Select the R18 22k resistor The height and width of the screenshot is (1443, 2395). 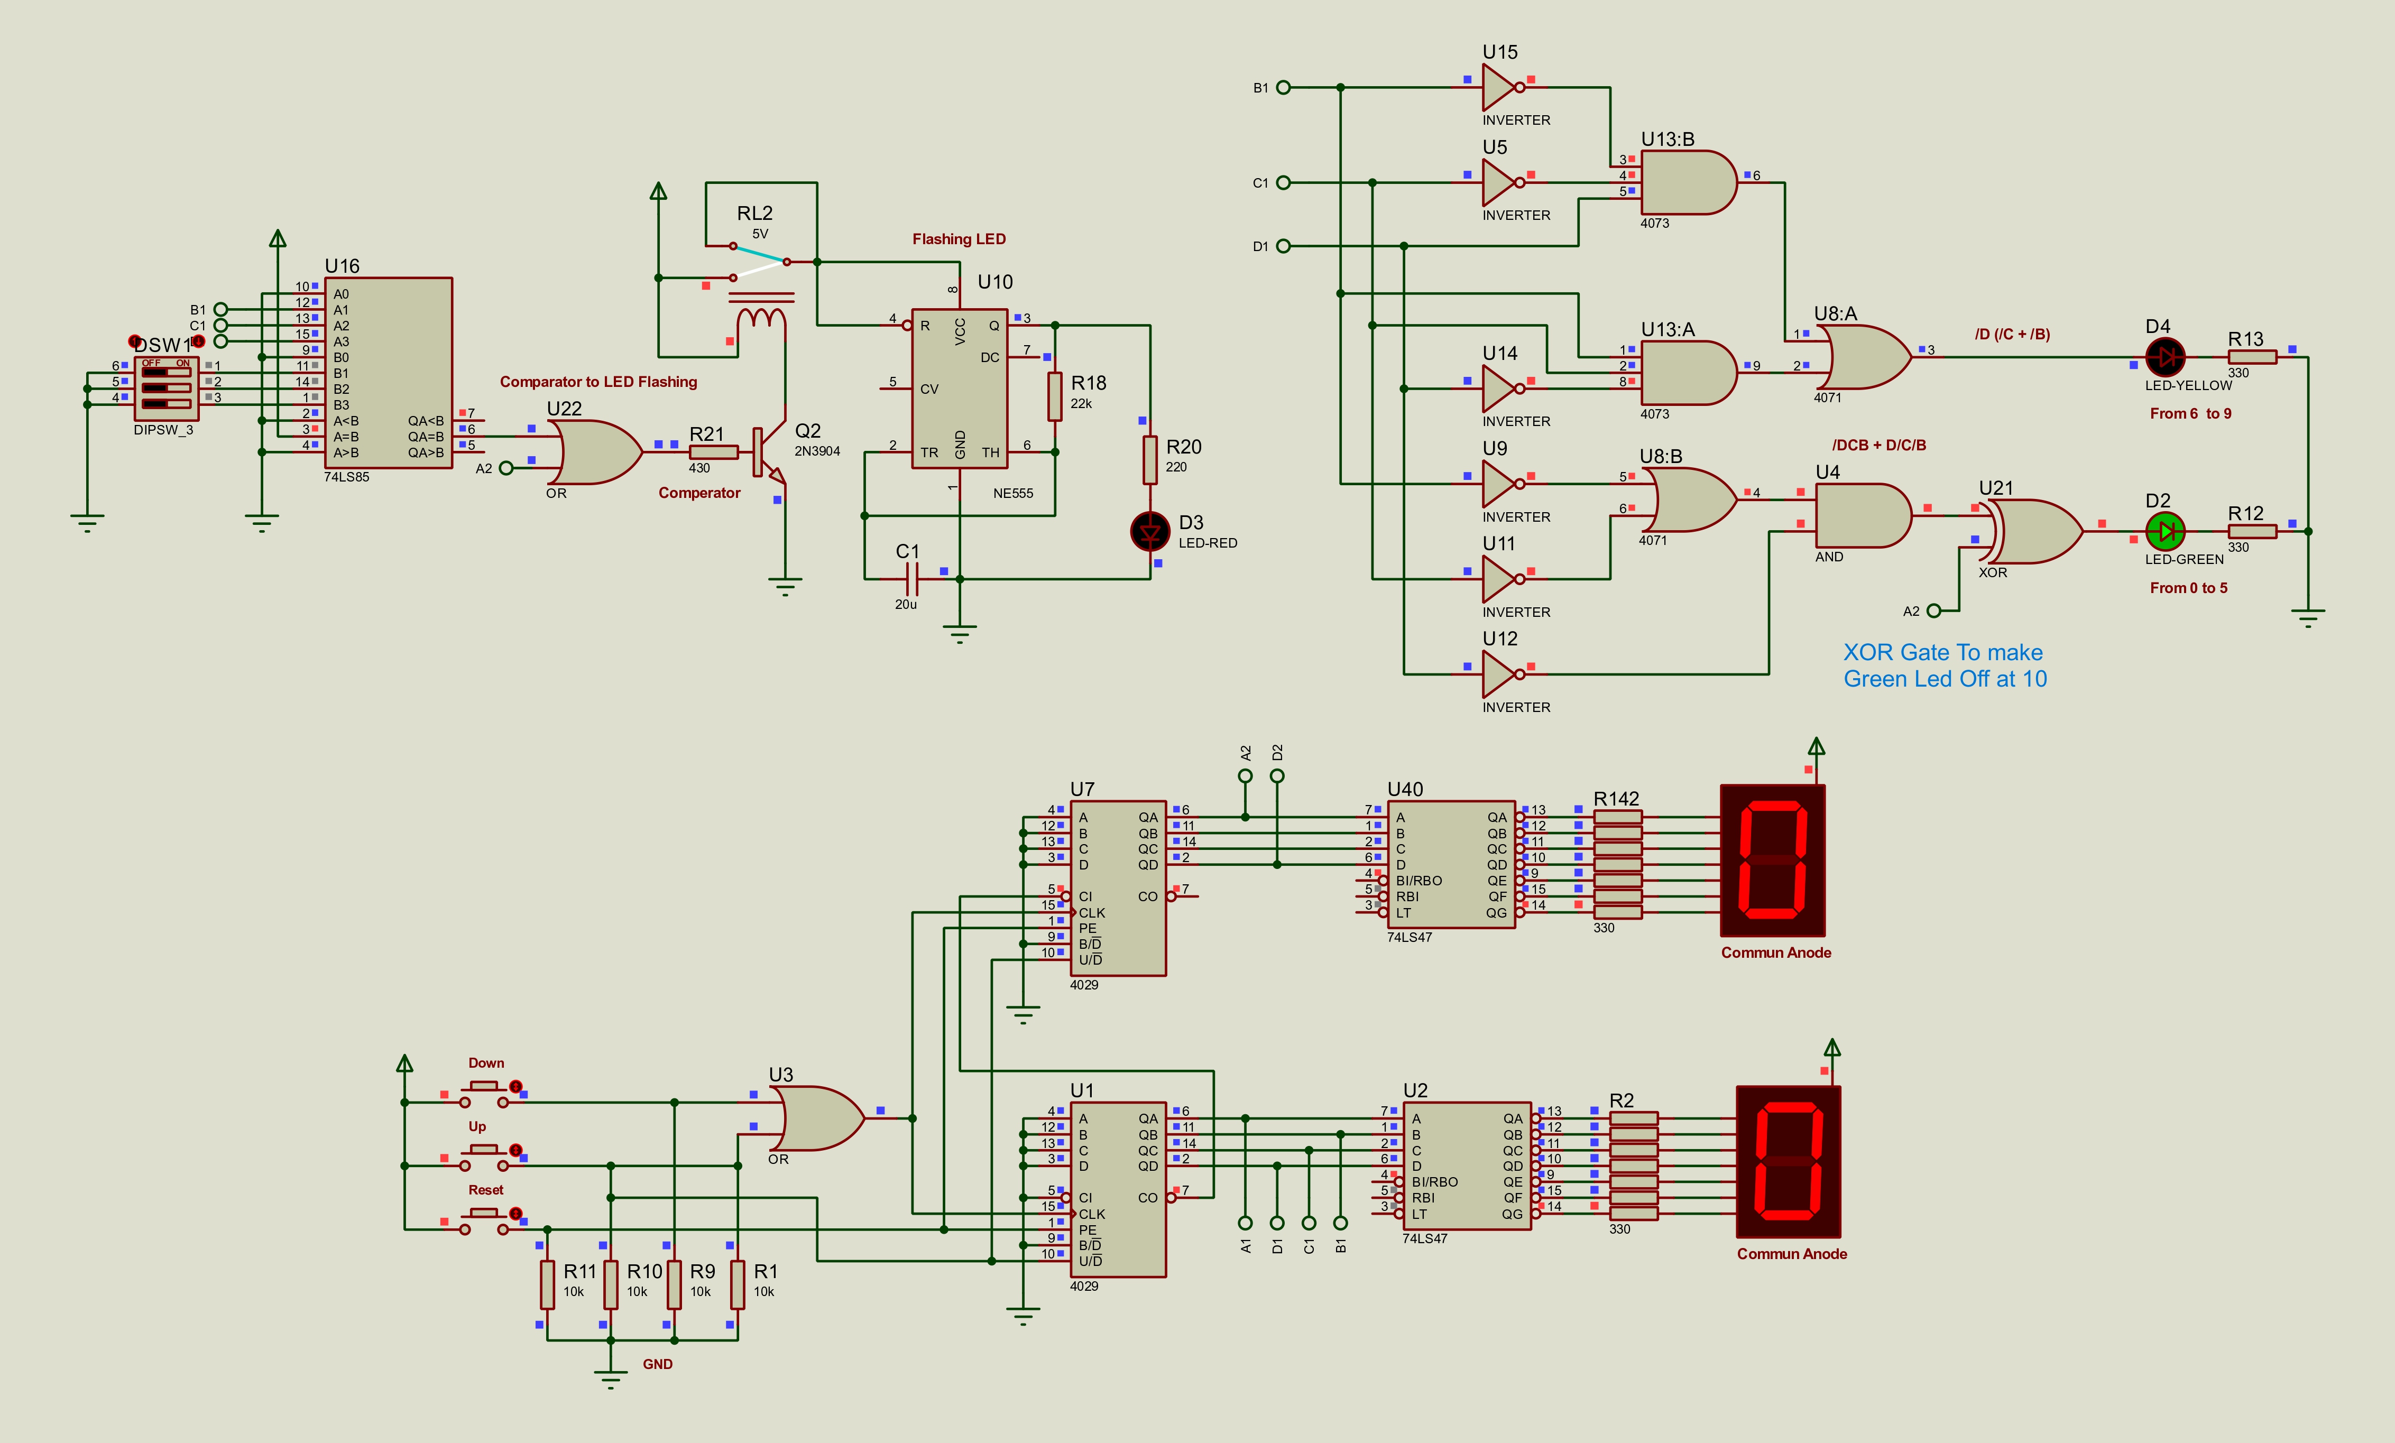1055,396
